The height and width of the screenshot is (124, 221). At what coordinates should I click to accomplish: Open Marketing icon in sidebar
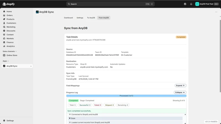pos(4,27)
